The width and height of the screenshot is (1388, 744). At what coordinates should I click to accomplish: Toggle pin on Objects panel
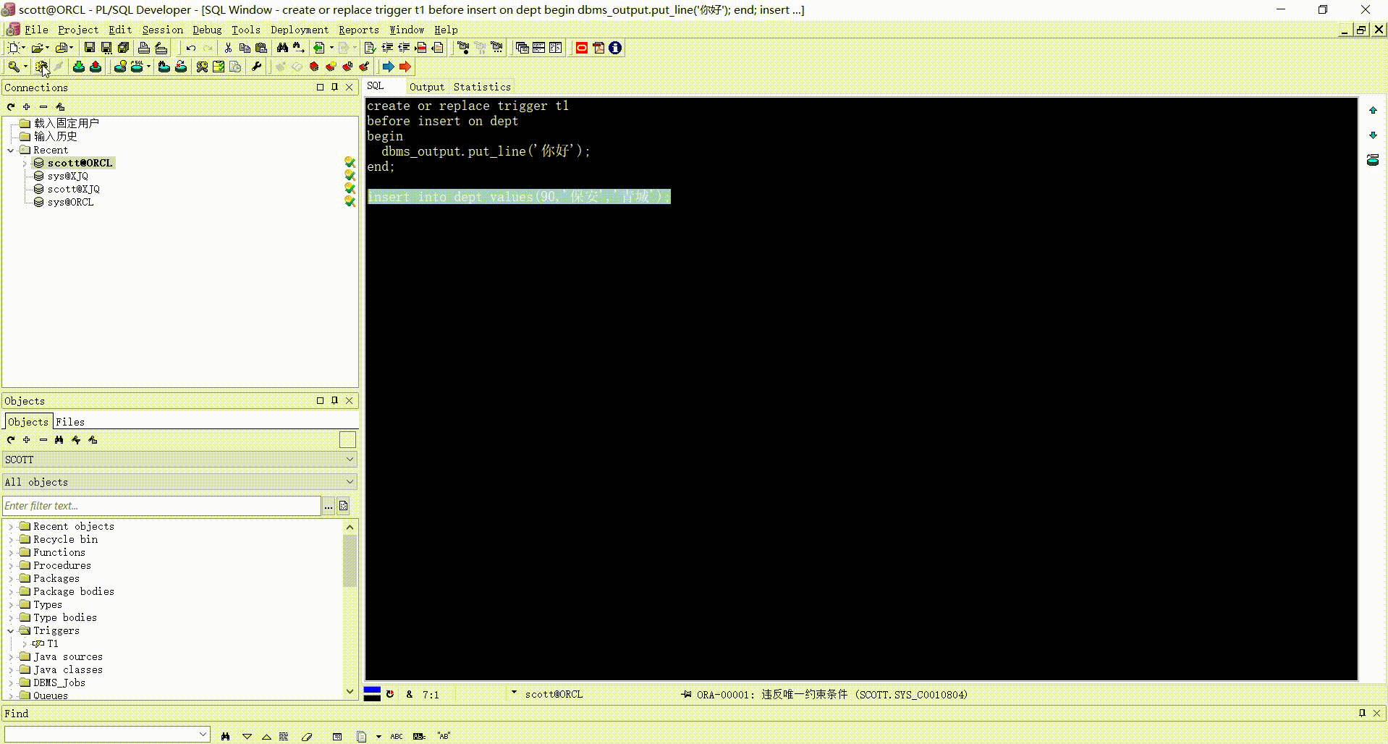pos(334,400)
